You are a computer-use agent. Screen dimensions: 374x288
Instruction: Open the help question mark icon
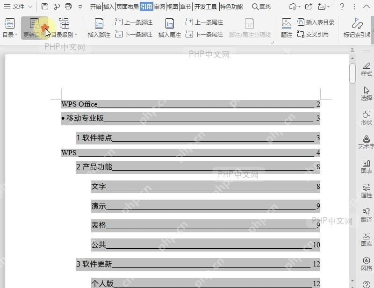pos(342,7)
